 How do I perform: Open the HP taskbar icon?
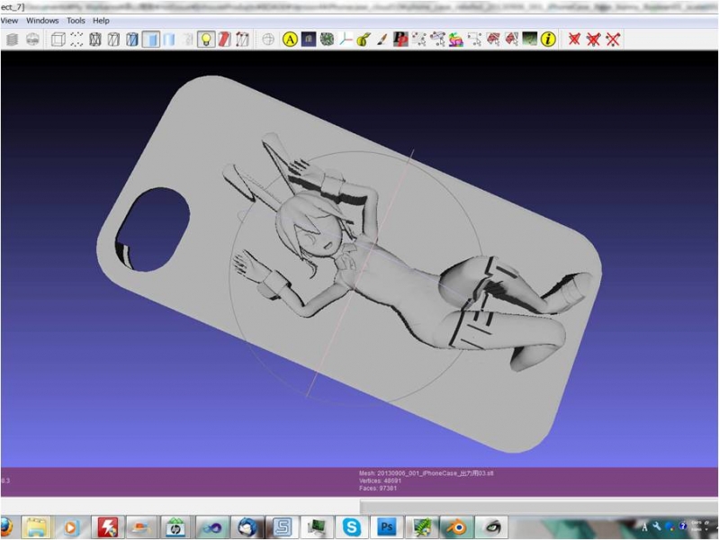pos(175,527)
